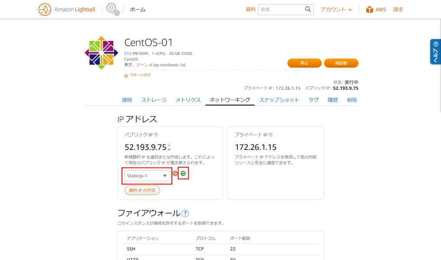Click port 22 in the firewall table
441x260 pixels.
[x=233, y=249]
